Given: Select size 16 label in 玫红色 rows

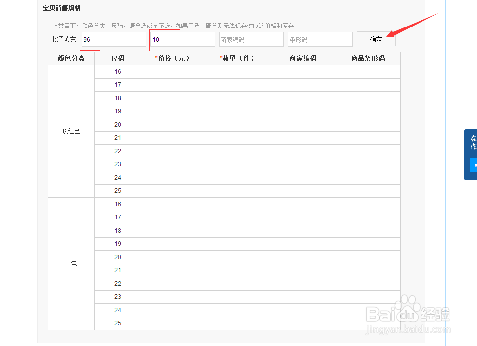Looking at the screenshot, I should click(x=118, y=72).
